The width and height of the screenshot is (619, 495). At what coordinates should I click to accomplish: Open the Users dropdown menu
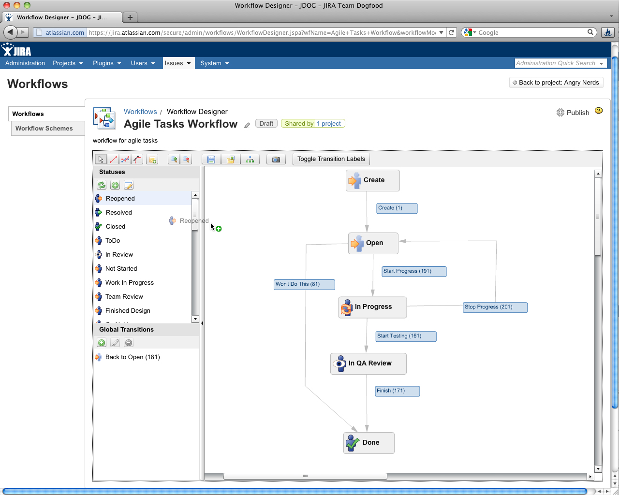143,63
